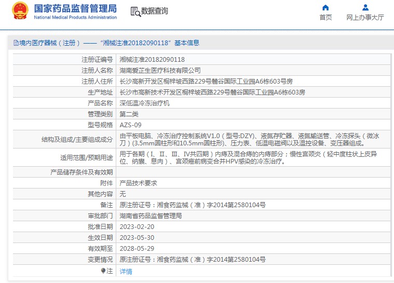Select model value AZS-09
Screen dimensions: 394x283
tap(130, 125)
